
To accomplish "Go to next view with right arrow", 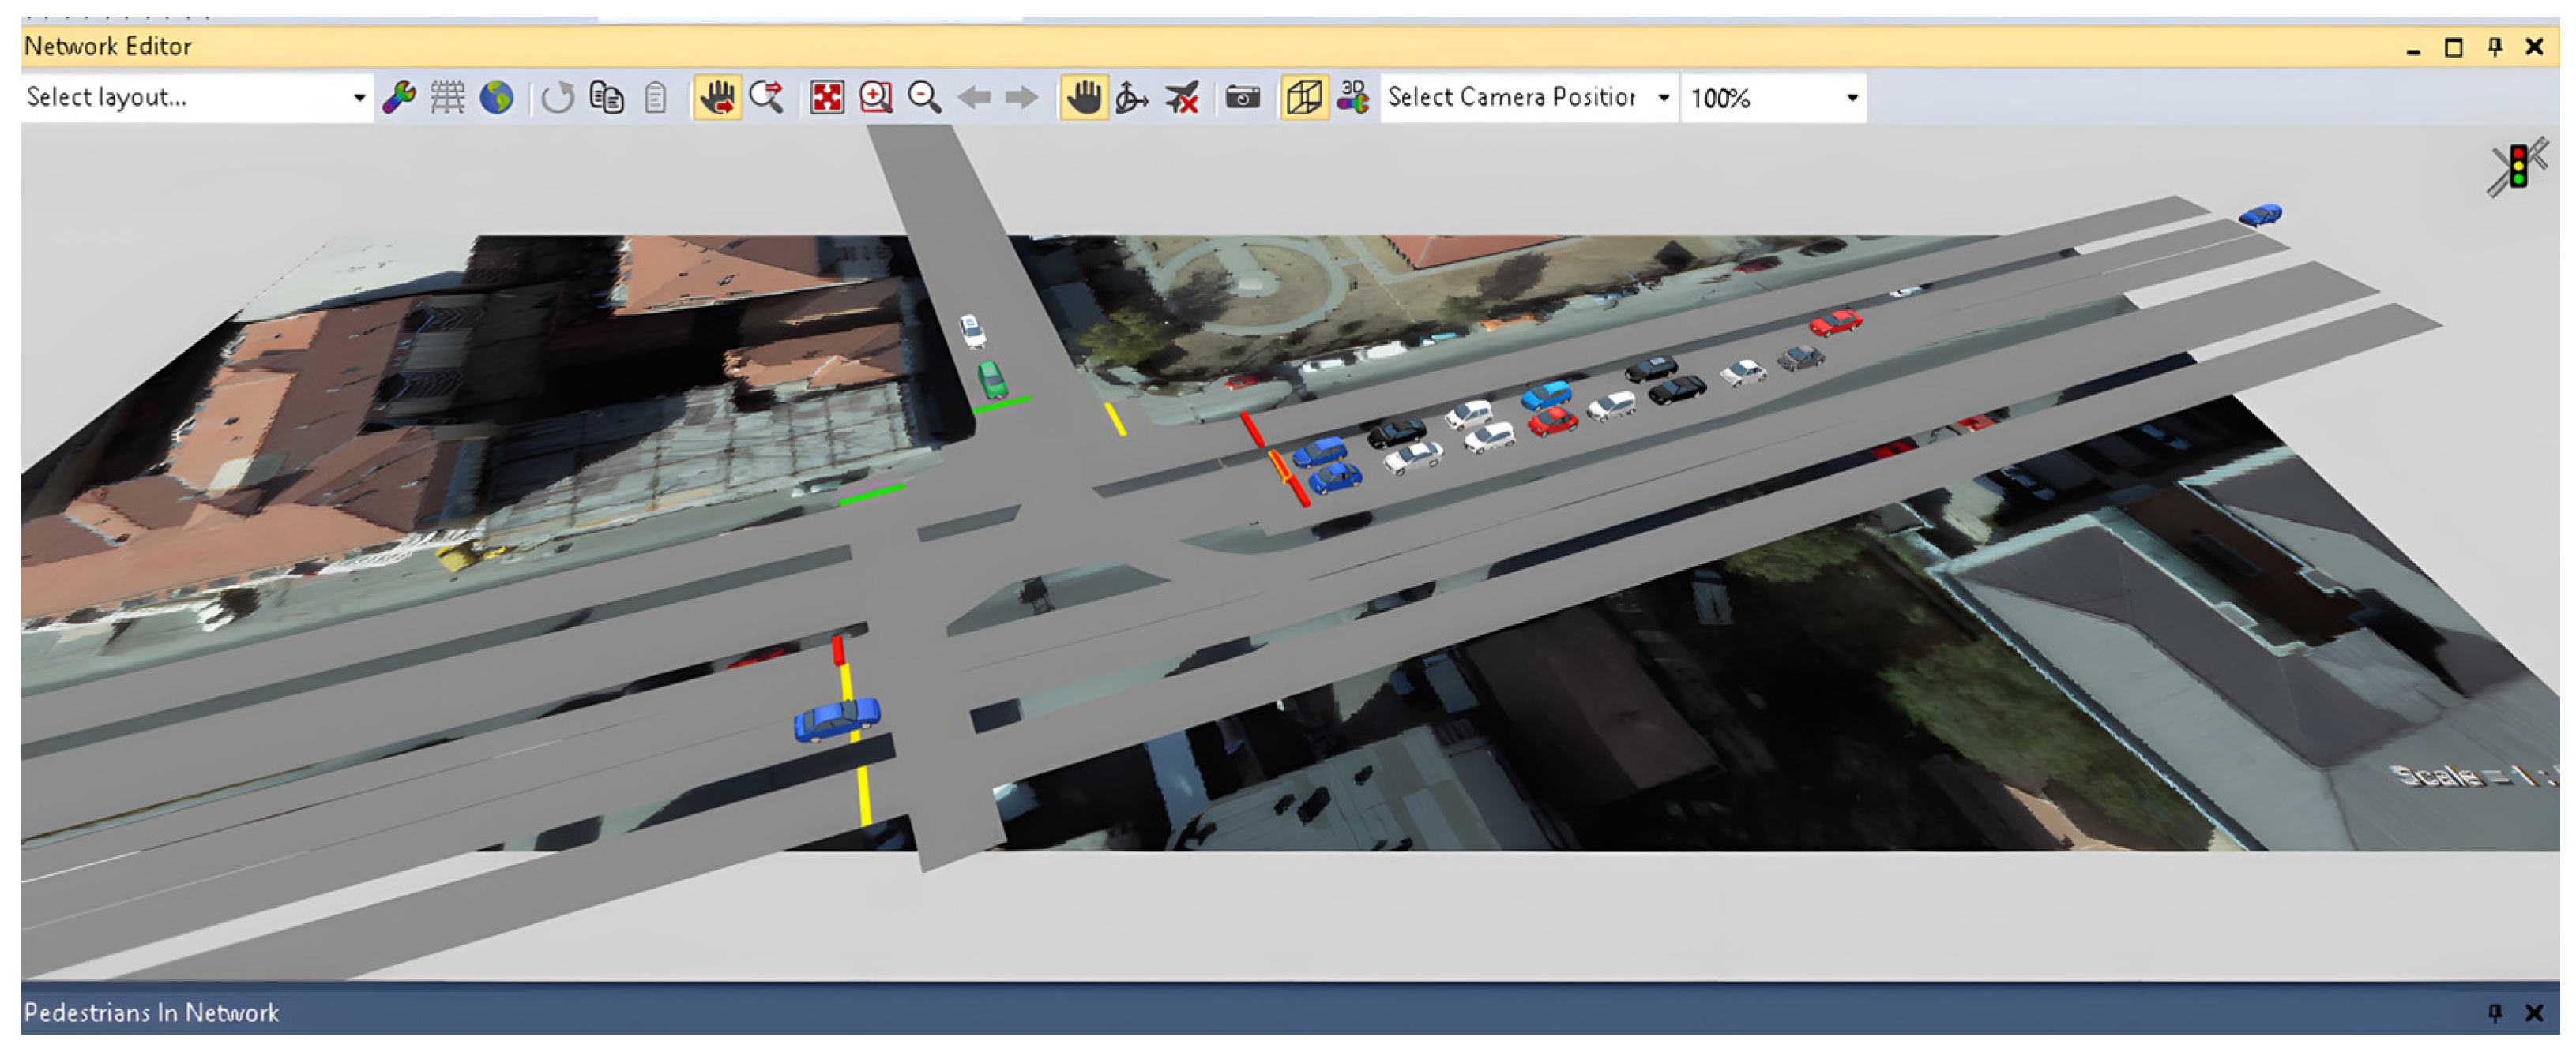I will (x=1021, y=98).
